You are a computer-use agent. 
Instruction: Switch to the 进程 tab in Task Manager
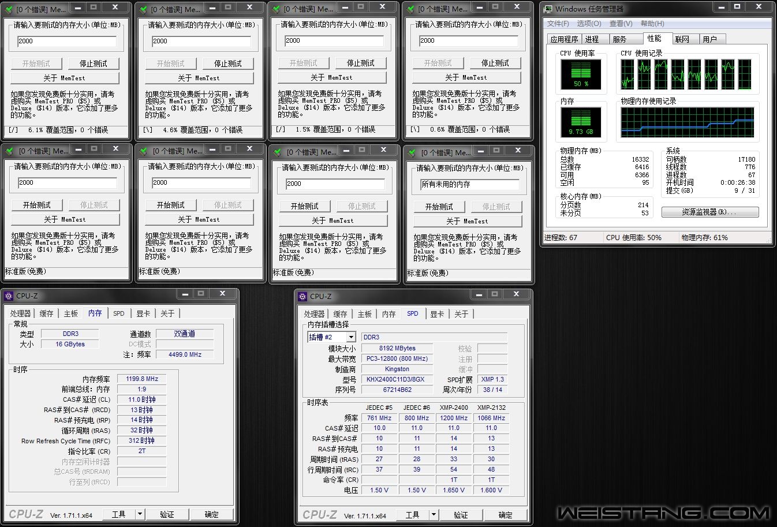[x=592, y=39]
